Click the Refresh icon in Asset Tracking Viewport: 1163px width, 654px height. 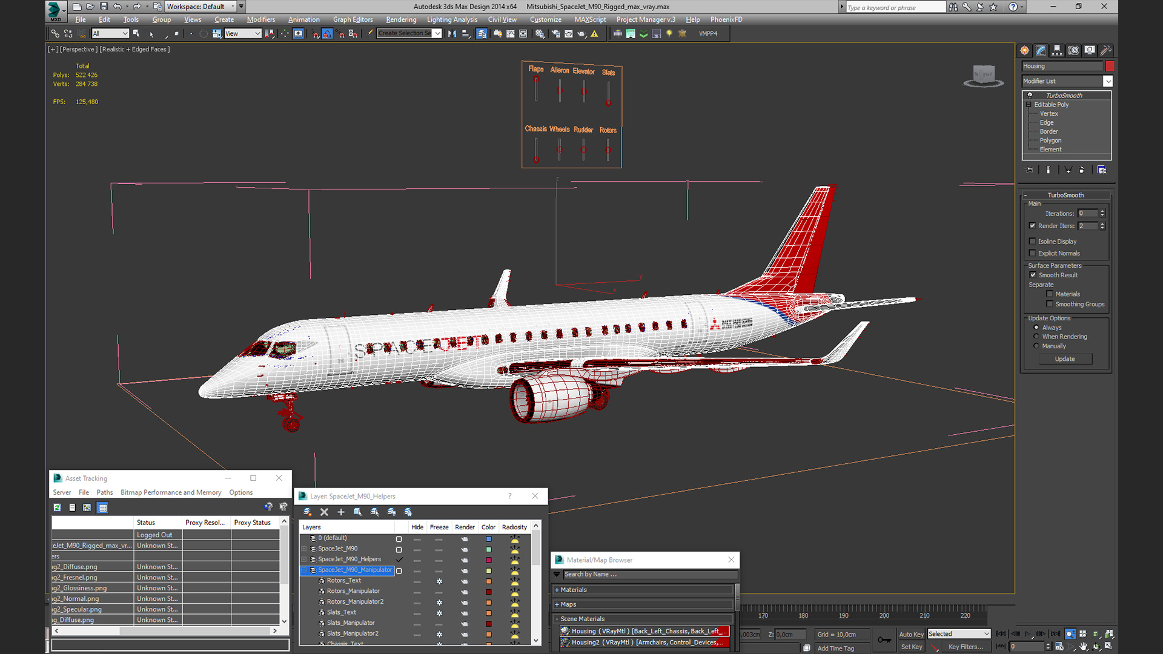tap(57, 508)
